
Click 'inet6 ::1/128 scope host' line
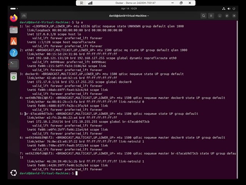(x=61, y=42)
